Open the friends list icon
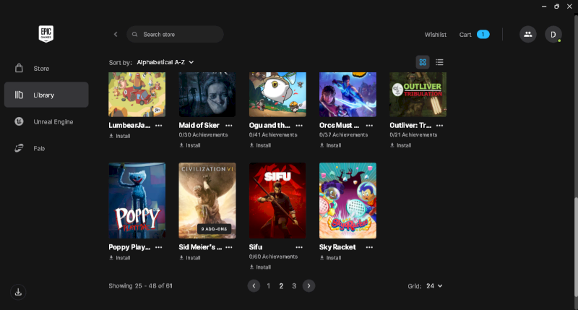 (528, 34)
